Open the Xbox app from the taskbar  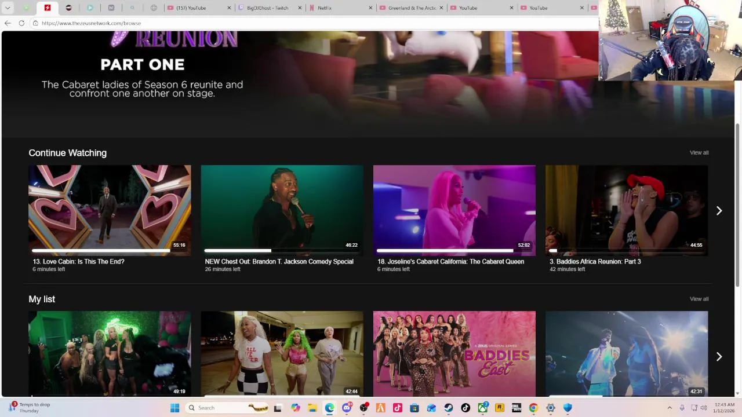pyautogui.click(x=483, y=408)
